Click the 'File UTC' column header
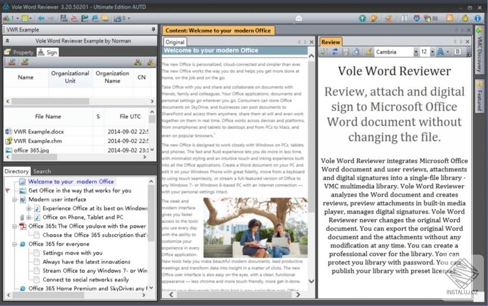The height and width of the screenshot is (306, 488). point(130,117)
